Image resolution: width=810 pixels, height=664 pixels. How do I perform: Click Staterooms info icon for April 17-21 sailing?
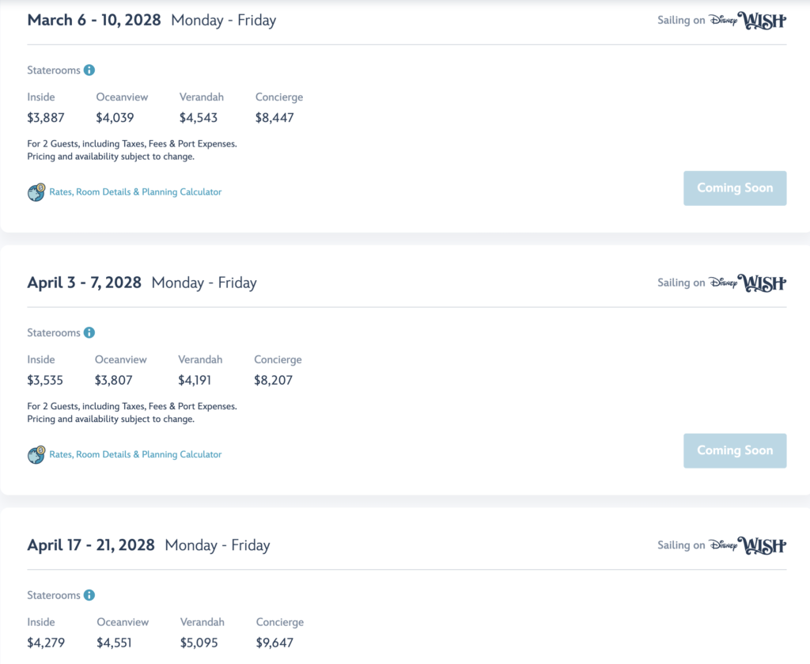[89, 595]
